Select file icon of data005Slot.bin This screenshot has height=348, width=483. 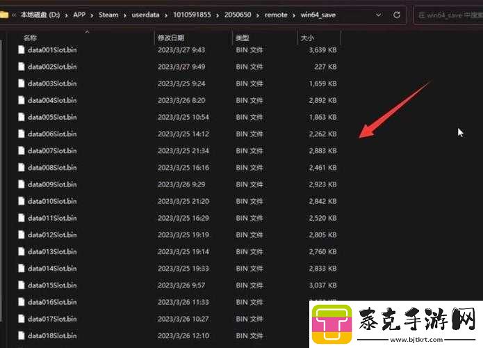22,117
